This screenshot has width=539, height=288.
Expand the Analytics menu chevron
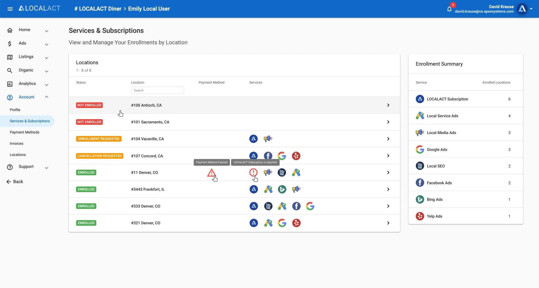(x=47, y=85)
